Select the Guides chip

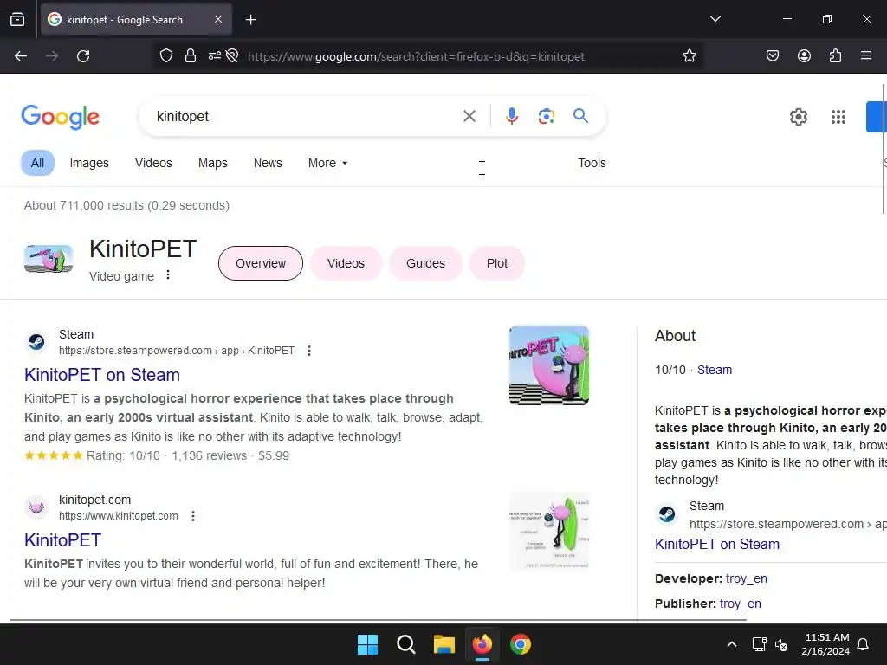[425, 263]
